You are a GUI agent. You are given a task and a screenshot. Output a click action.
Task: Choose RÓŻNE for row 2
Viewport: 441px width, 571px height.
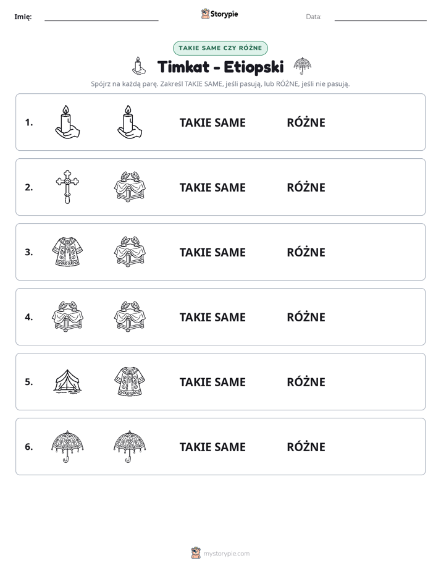(306, 187)
